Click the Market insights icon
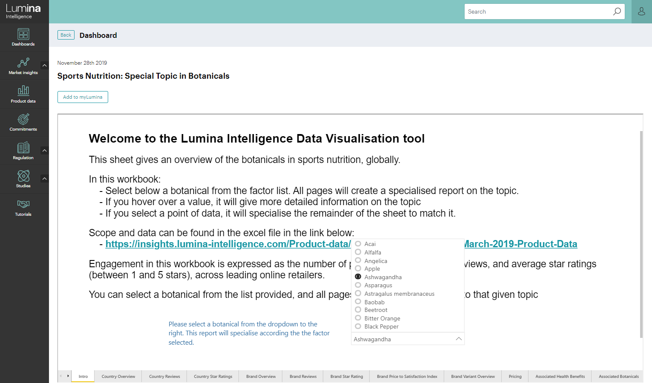 23,63
